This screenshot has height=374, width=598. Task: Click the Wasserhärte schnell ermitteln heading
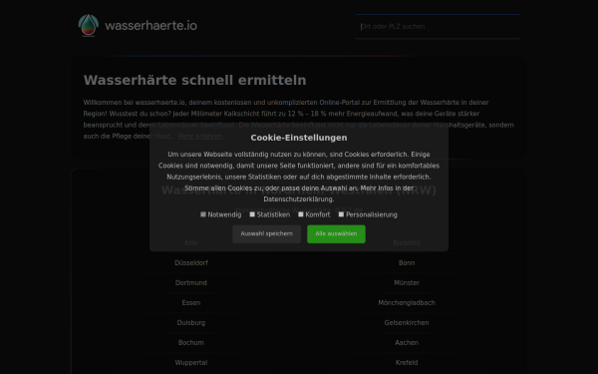coord(195,80)
